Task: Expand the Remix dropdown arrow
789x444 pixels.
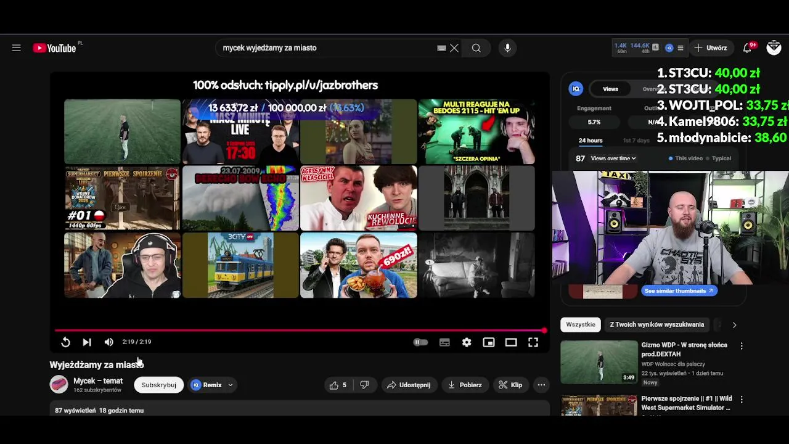Action: click(231, 385)
